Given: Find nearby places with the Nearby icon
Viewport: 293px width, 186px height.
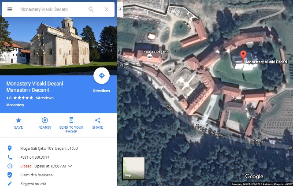Looking at the screenshot, I should (x=45, y=123).
